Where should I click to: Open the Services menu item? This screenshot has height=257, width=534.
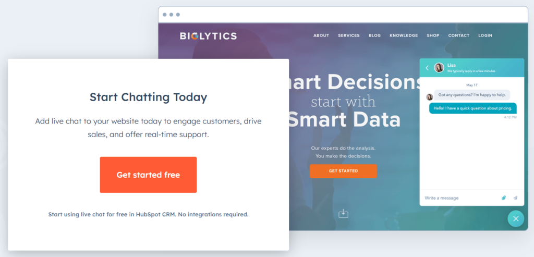(349, 35)
